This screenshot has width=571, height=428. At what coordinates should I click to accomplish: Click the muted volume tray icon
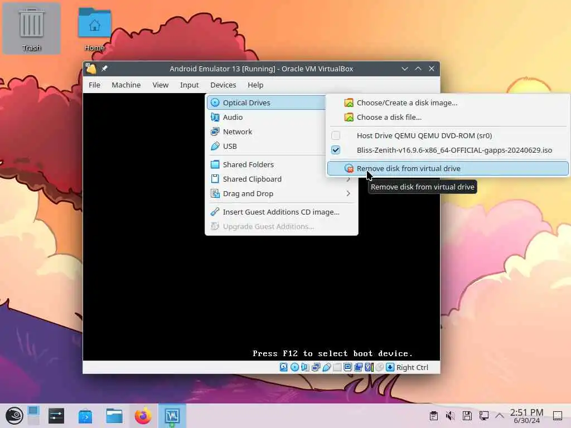451,416
